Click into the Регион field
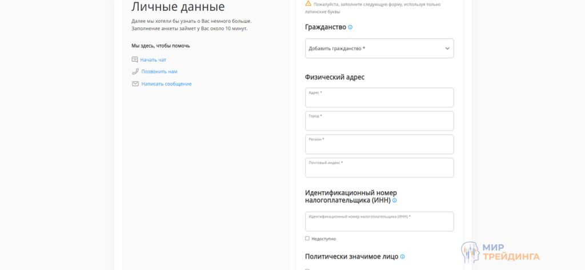Viewport: 585px width, 270px height. tap(379, 145)
